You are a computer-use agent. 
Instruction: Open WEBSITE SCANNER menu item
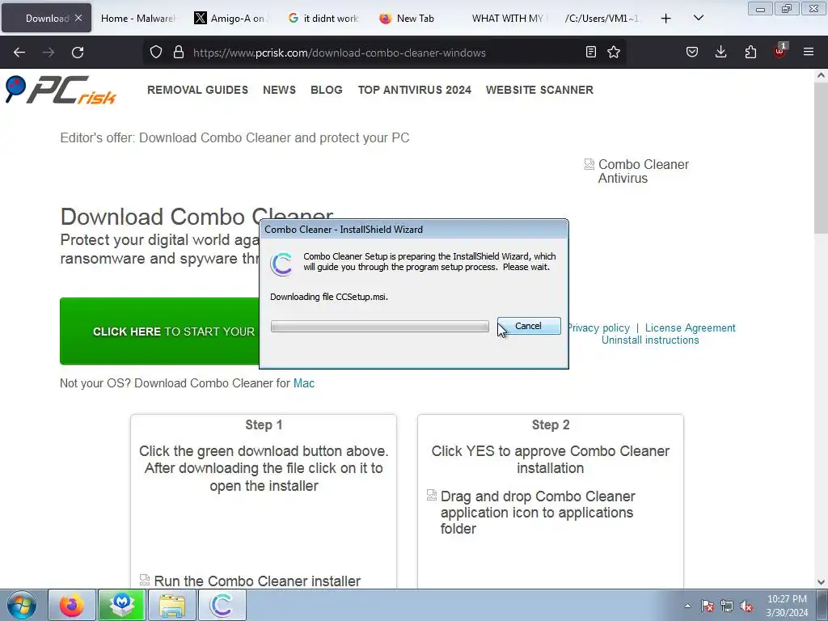pos(539,90)
